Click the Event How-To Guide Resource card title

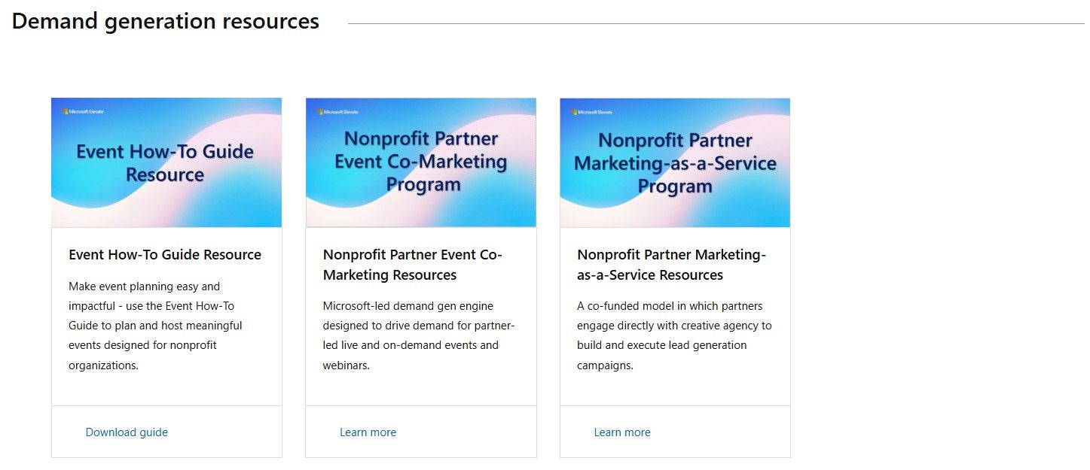click(164, 255)
